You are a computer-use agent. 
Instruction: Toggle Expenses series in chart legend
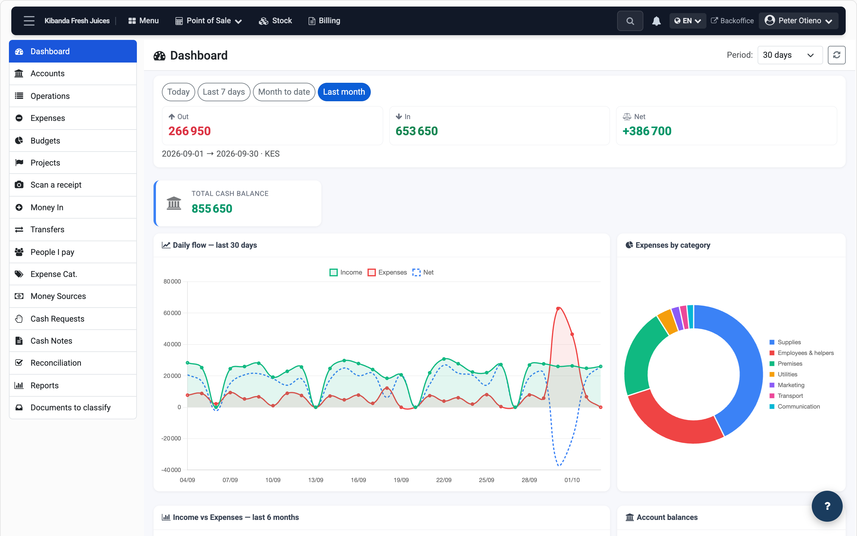[x=387, y=272]
